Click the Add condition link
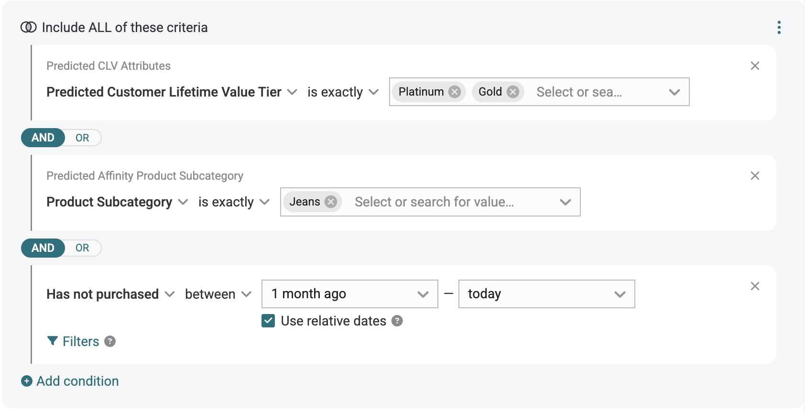 point(77,381)
